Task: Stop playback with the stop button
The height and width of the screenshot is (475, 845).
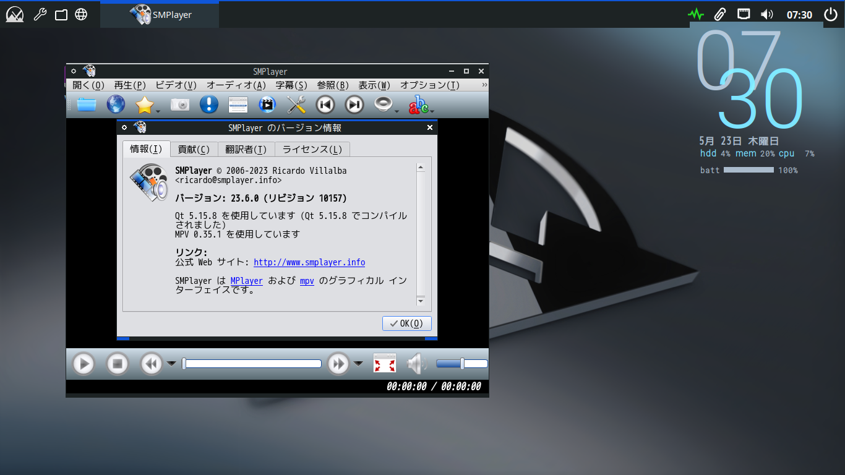Action: (117, 364)
